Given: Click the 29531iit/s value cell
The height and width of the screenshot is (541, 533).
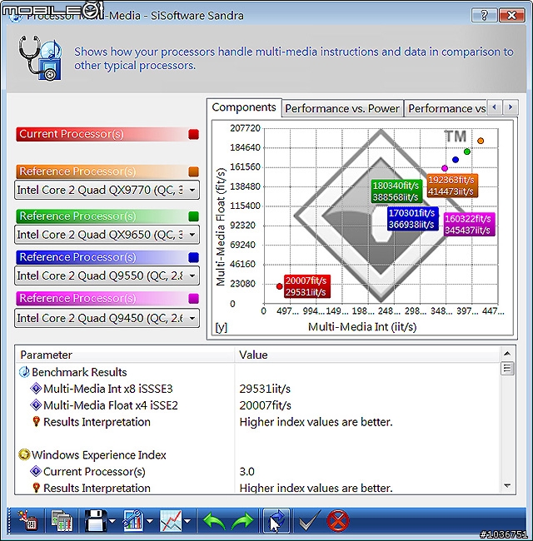Looking at the screenshot, I should click(265, 389).
